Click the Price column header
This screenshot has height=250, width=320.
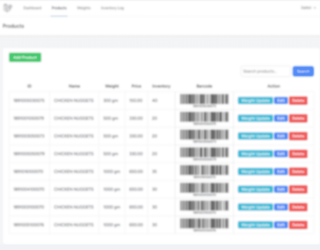(136, 86)
